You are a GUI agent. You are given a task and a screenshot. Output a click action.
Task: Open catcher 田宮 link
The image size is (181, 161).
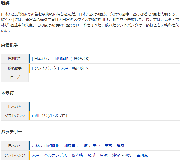tap(108, 146)
